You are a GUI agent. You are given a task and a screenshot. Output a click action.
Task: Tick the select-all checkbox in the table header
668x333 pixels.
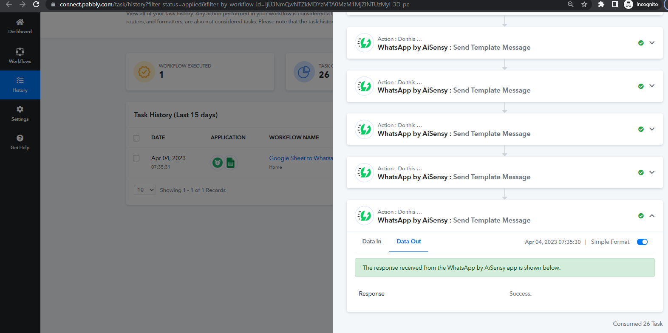point(136,138)
